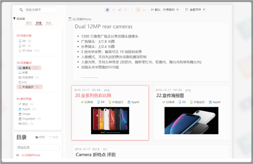Viewport: 253px width, 164px height.
Task: Click the search magnifier icon
Action: pos(21,10)
